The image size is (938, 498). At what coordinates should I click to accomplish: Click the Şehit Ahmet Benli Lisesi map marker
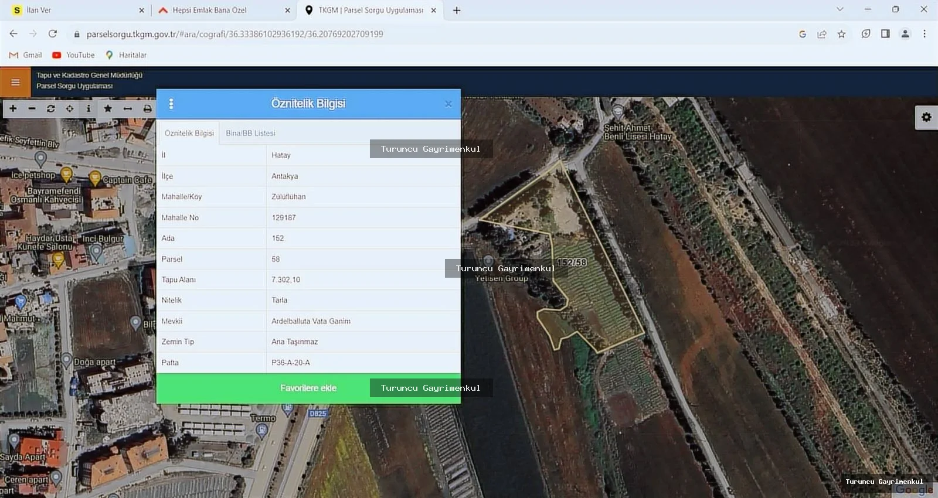click(x=617, y=111)
